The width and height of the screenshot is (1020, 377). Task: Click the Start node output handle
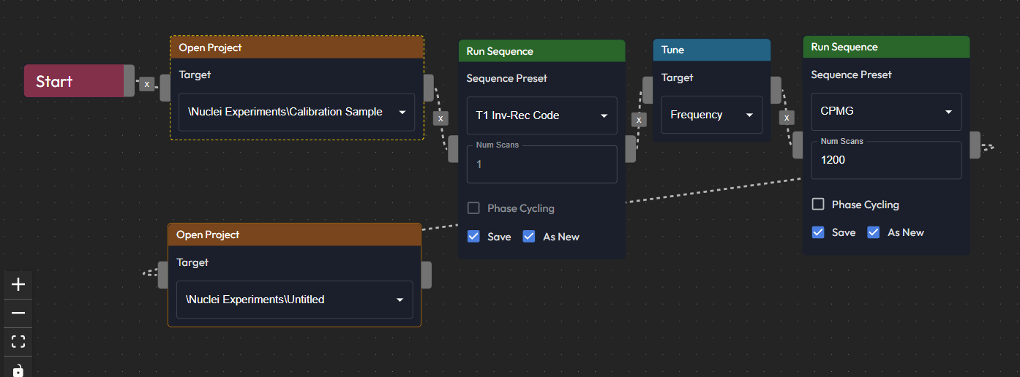pyautogui.click(x=130, y=80)
